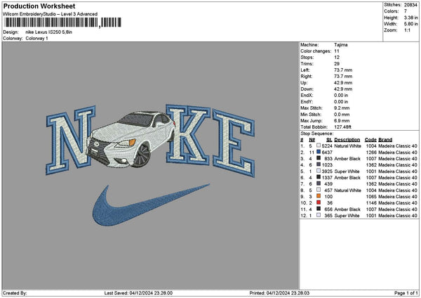Click the letter N in the NIKE design
Screen dimensions: 421x298
(71, 140)
